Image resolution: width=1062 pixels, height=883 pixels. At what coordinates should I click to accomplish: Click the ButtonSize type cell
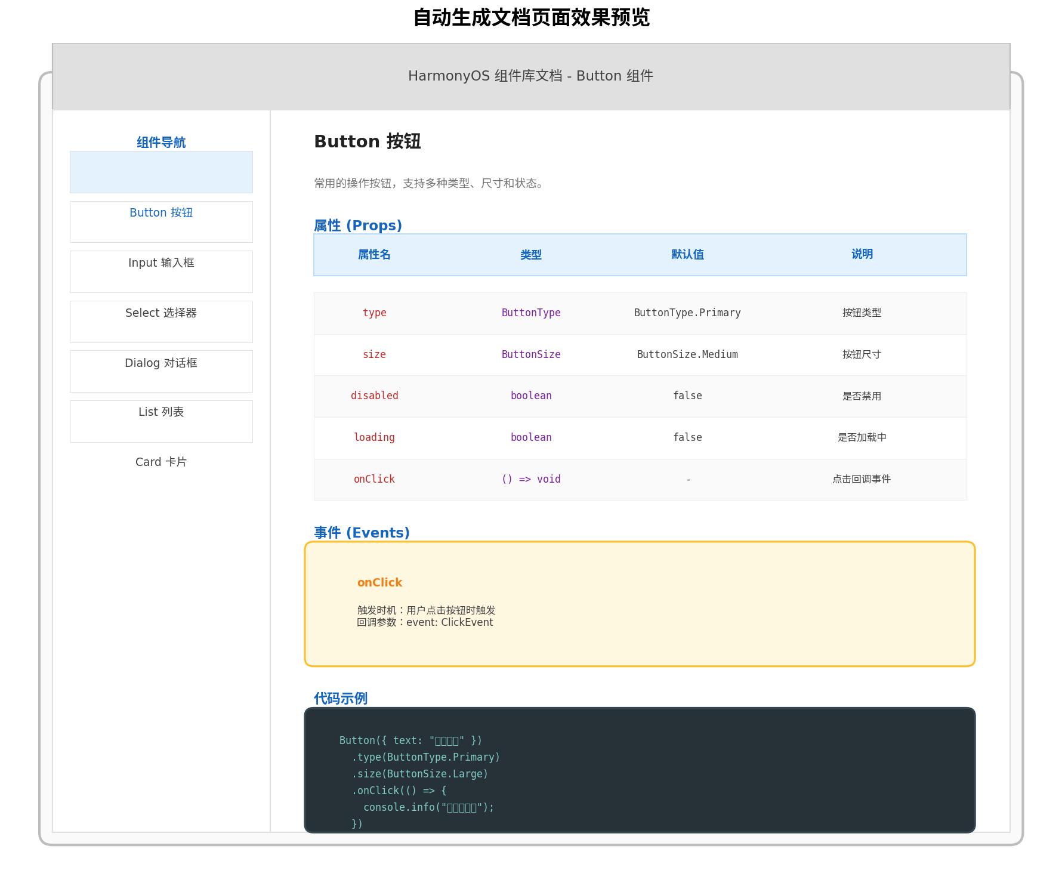click(x=531, y=355)
